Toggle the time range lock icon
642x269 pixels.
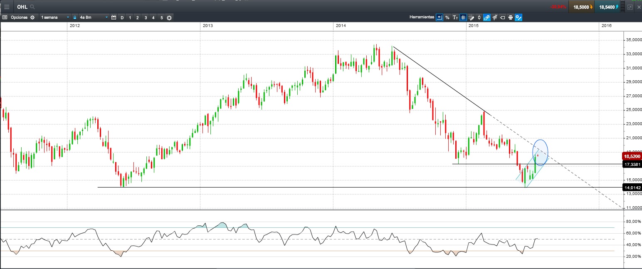click(x=75, y=17)
